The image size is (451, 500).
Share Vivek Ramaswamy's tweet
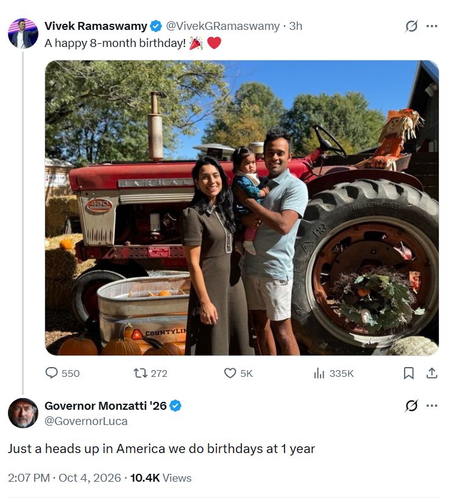tap(431, 373)
